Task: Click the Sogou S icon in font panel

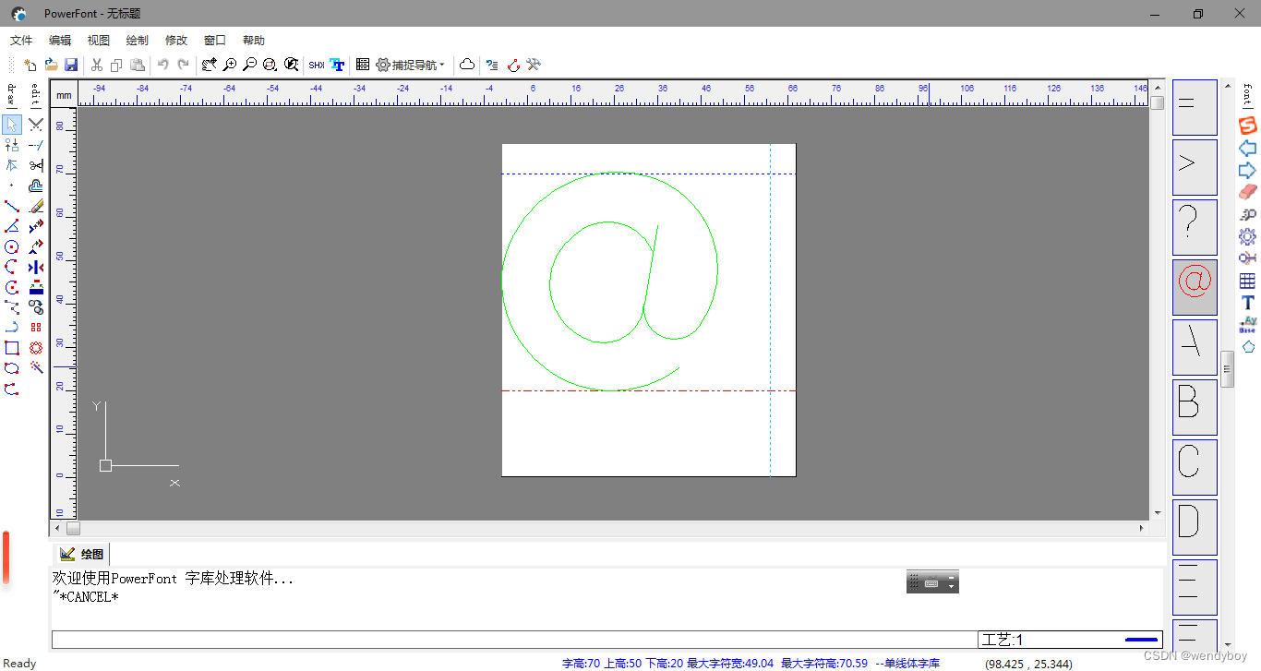Action: coord(1248,126)
